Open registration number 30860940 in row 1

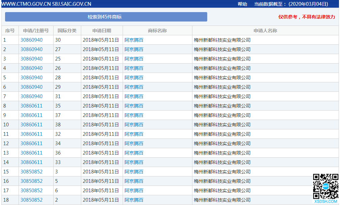click(32, 40)
